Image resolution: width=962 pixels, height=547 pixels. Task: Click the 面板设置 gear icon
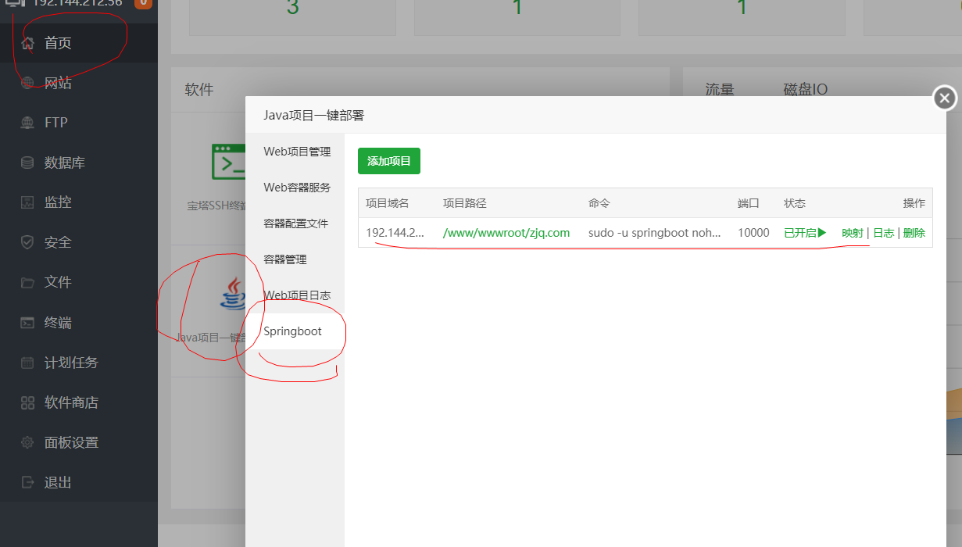[28, 442]
